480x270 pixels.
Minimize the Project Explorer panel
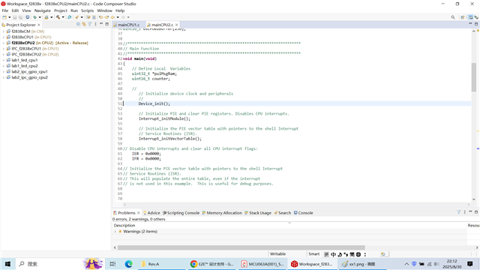(101, 24)
